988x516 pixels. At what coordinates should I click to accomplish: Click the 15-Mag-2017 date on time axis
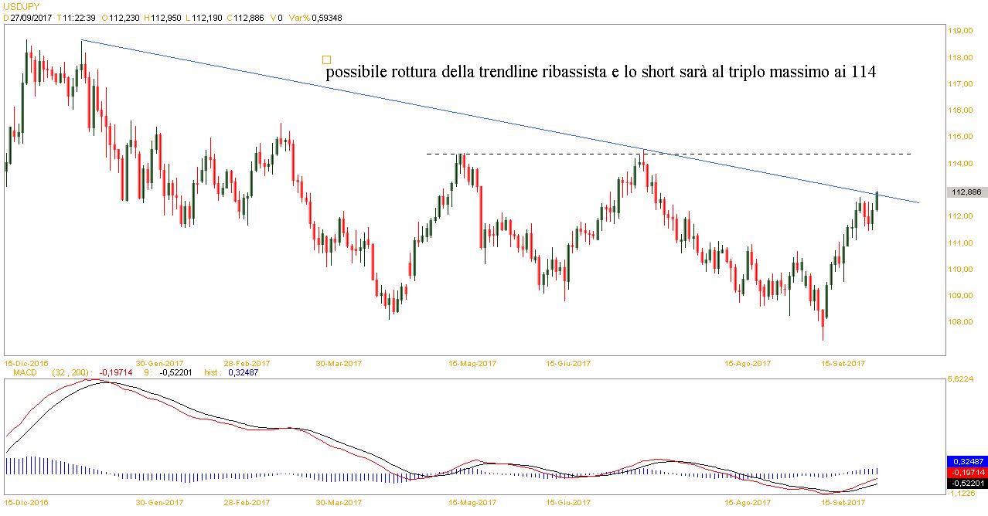pos(472,362)
